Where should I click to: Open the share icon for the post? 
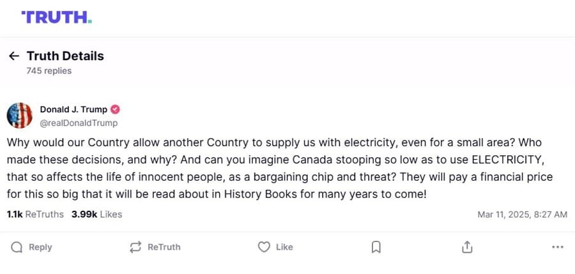pos(467,247)
